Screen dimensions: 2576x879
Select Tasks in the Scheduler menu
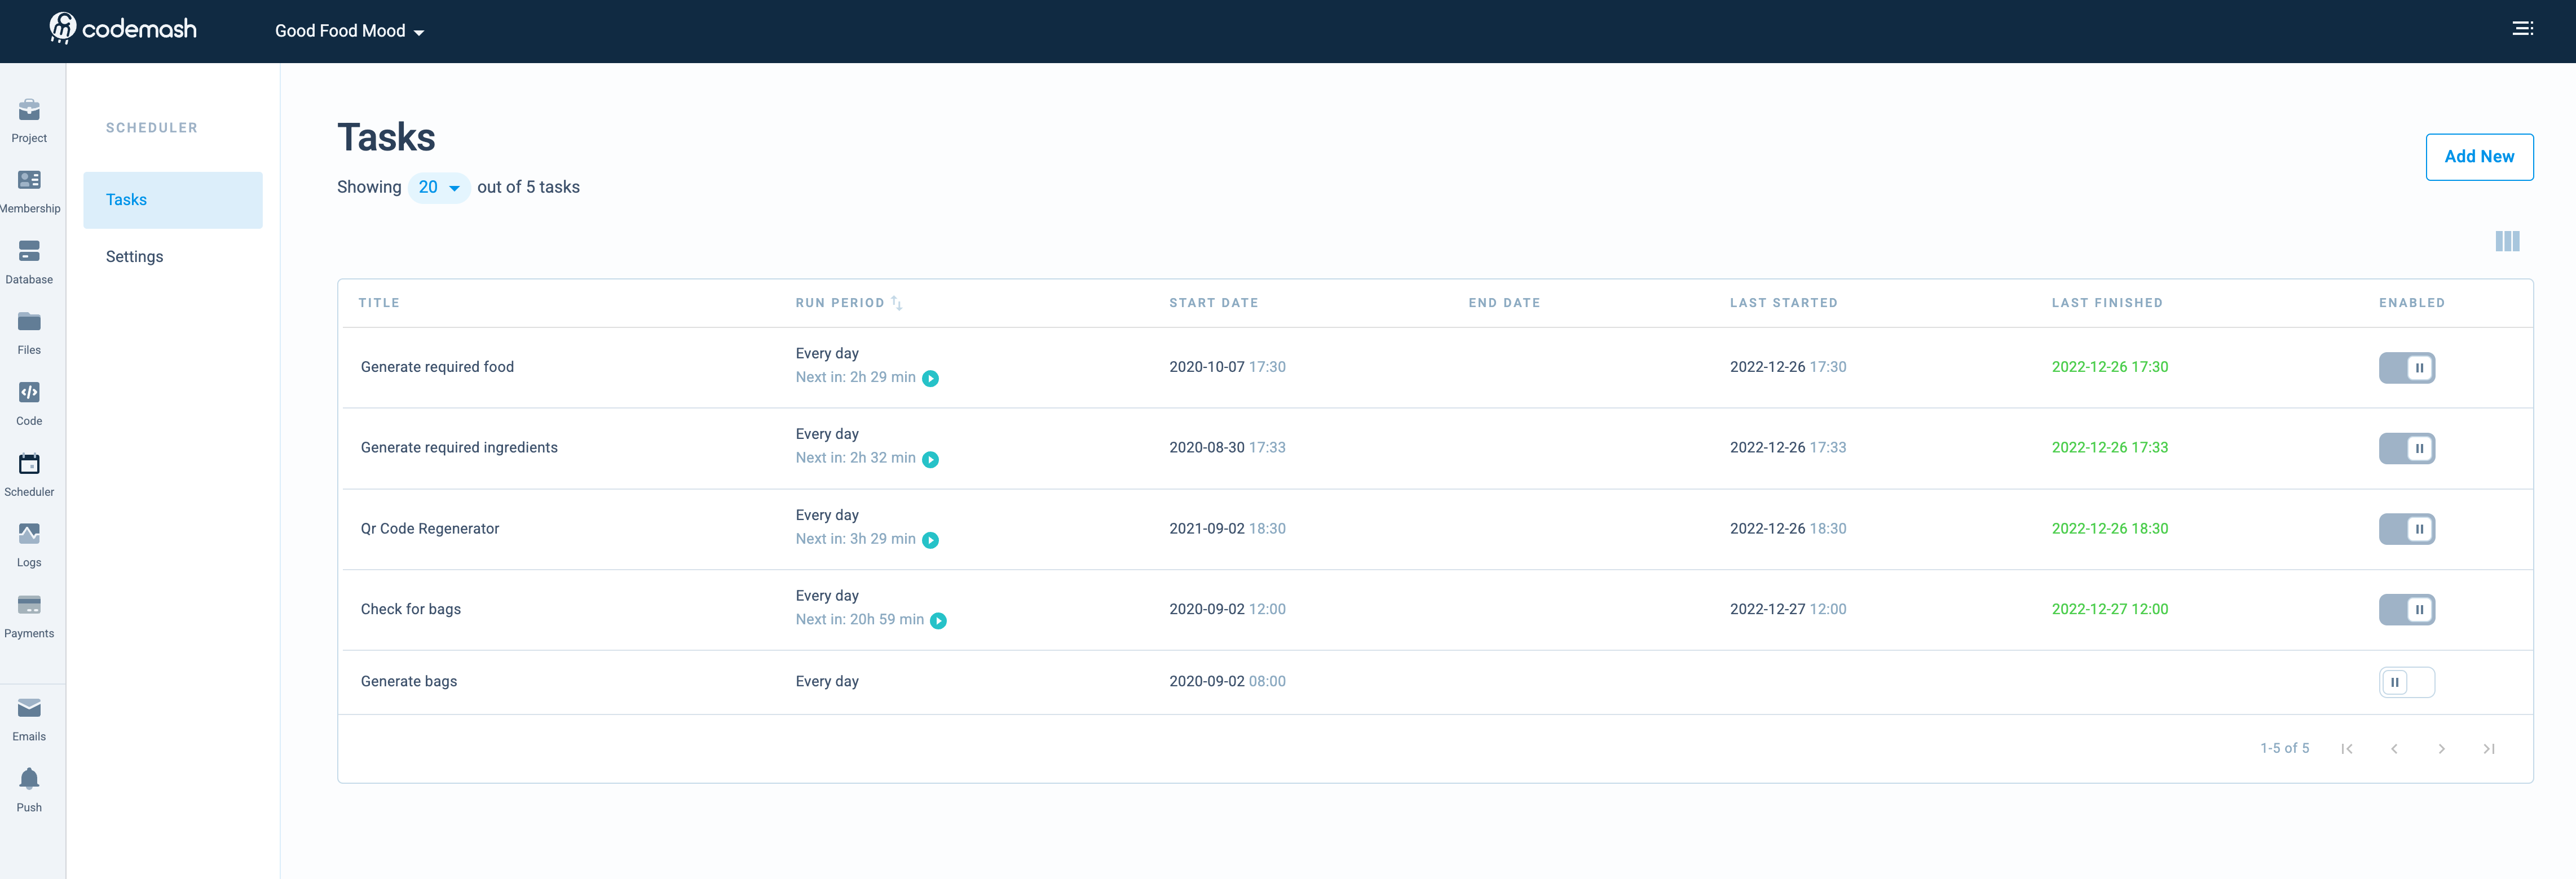tap(172, 200)
